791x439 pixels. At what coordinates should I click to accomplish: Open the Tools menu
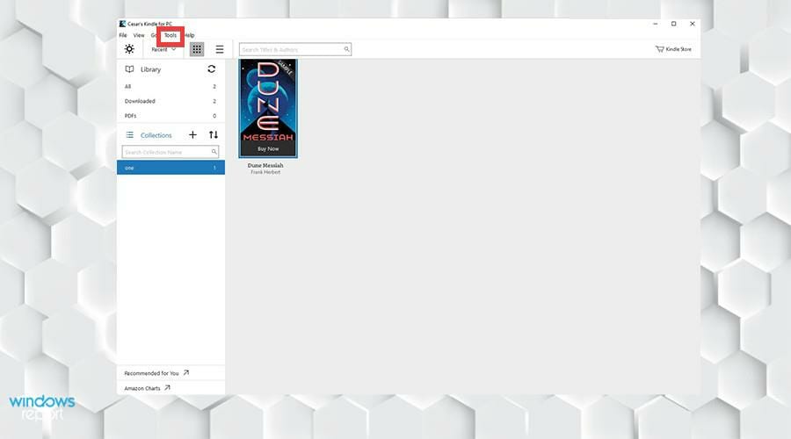pyautogui.click(x=171, y=35)
